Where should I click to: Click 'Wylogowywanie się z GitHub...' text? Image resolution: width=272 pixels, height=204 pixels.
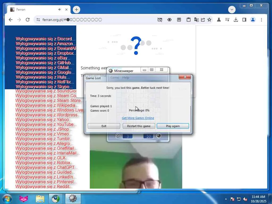45,63
